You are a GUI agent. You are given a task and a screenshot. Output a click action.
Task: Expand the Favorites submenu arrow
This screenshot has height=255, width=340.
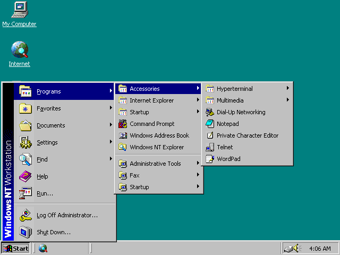point(111,108)
